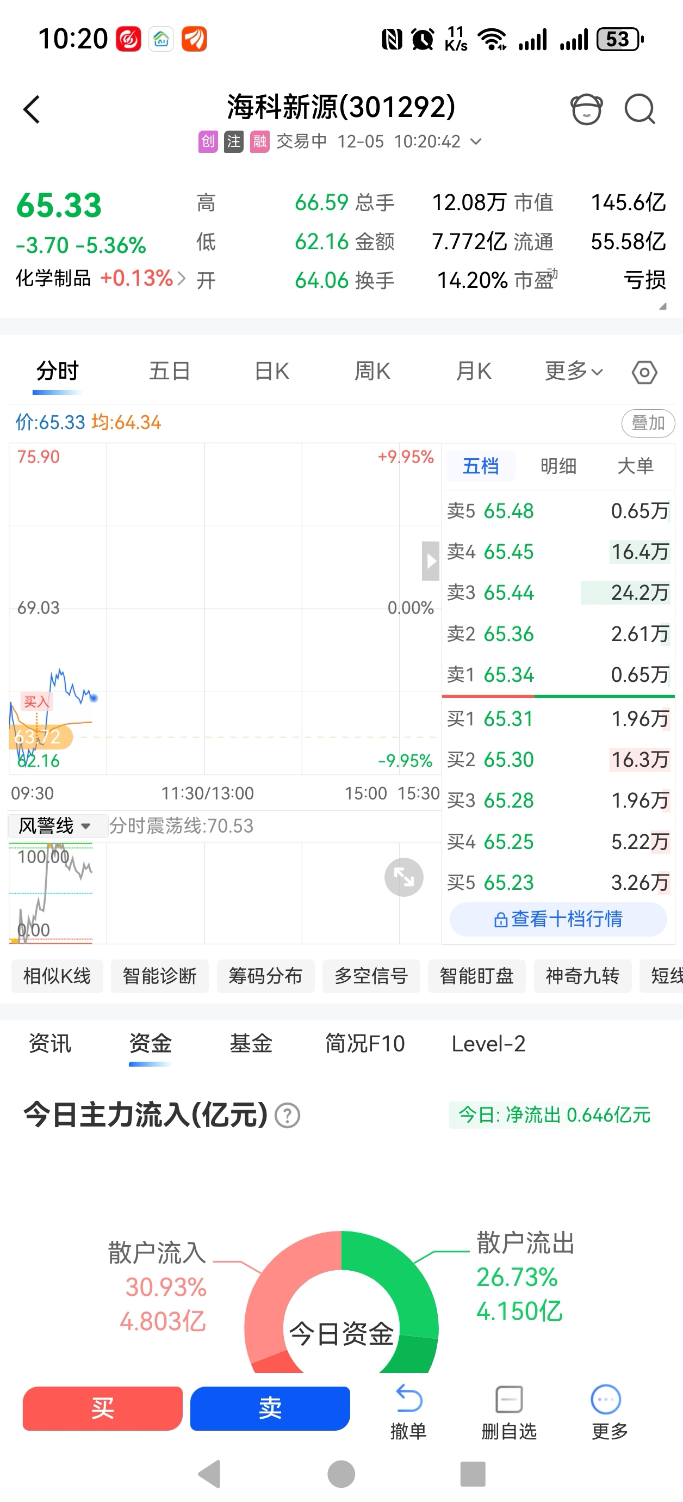Tap the blue 卖 sell button
This screenshot has width=683, height=1502.
[270, 1408]
